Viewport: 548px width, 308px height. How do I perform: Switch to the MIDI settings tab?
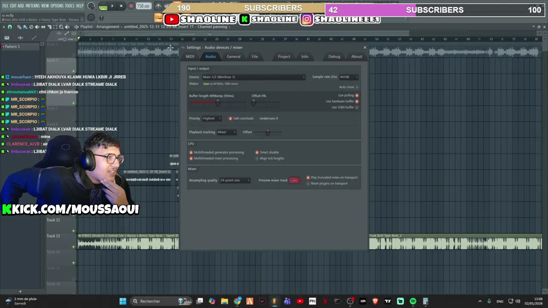point(190,56)
